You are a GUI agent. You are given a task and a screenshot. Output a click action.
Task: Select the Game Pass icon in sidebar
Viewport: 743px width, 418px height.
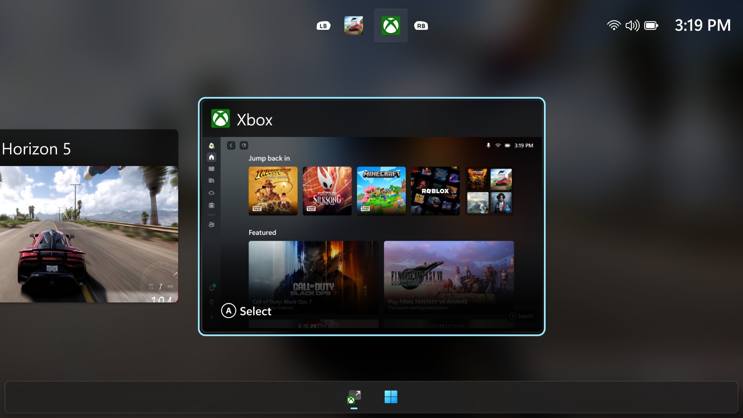pos(211,168)
